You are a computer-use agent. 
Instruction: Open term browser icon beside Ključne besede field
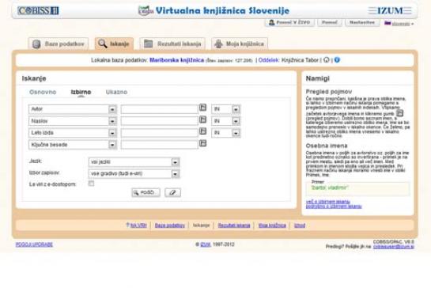202,143
